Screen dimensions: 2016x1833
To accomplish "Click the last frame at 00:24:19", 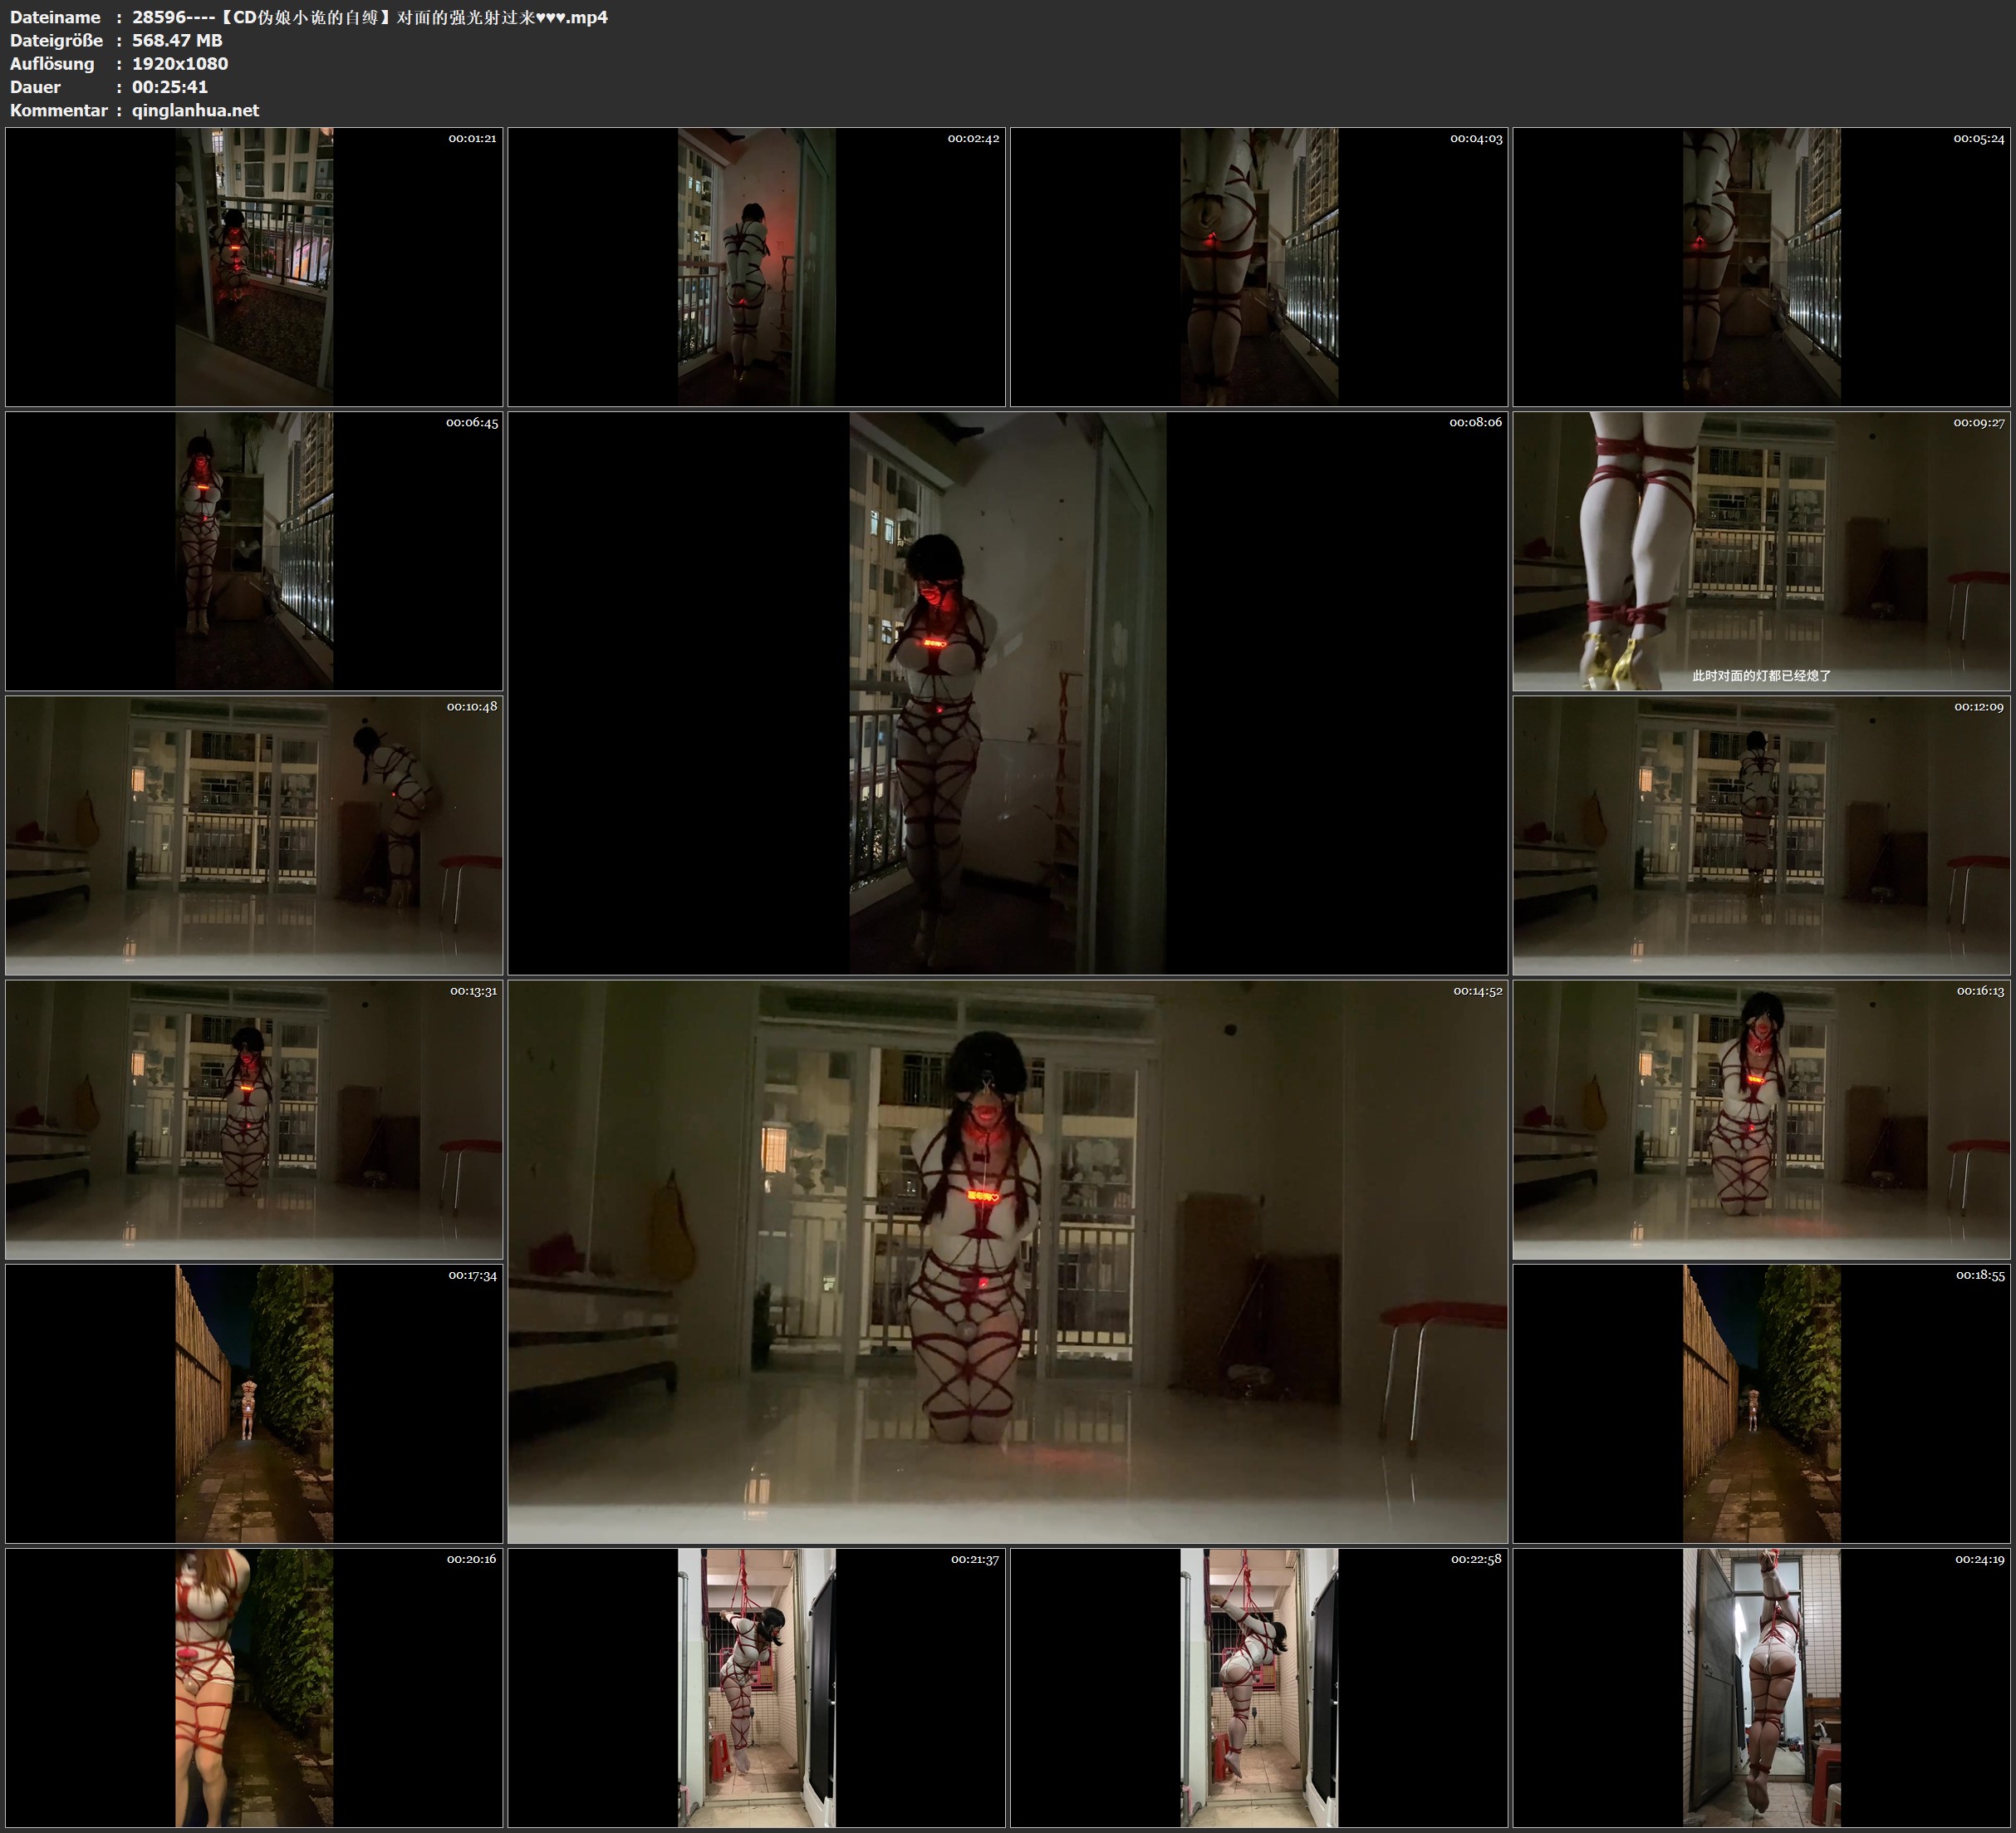I will [x=1761, y=1687].
